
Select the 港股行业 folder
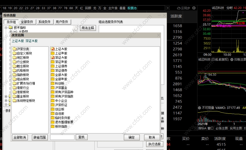pyautogui.click(x=21, y=88)
